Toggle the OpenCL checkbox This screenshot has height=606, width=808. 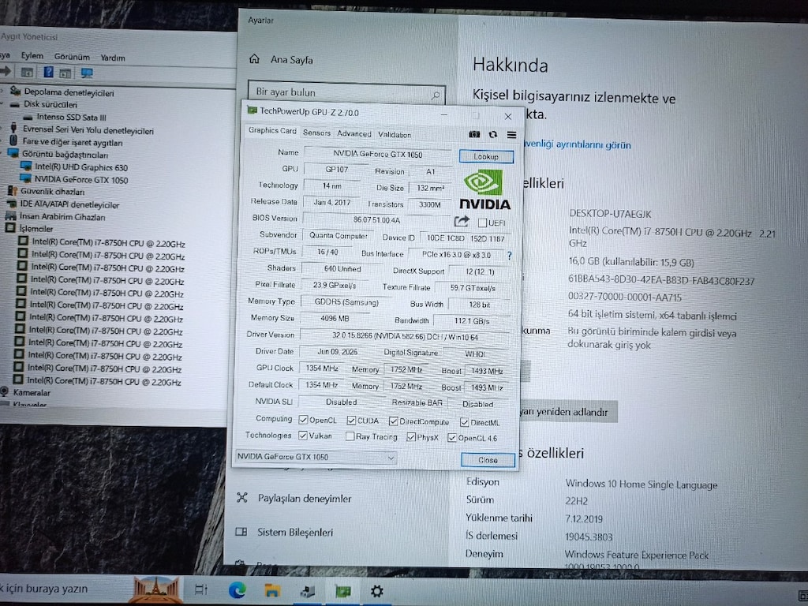pyautogui.click(x=303, y=420)
